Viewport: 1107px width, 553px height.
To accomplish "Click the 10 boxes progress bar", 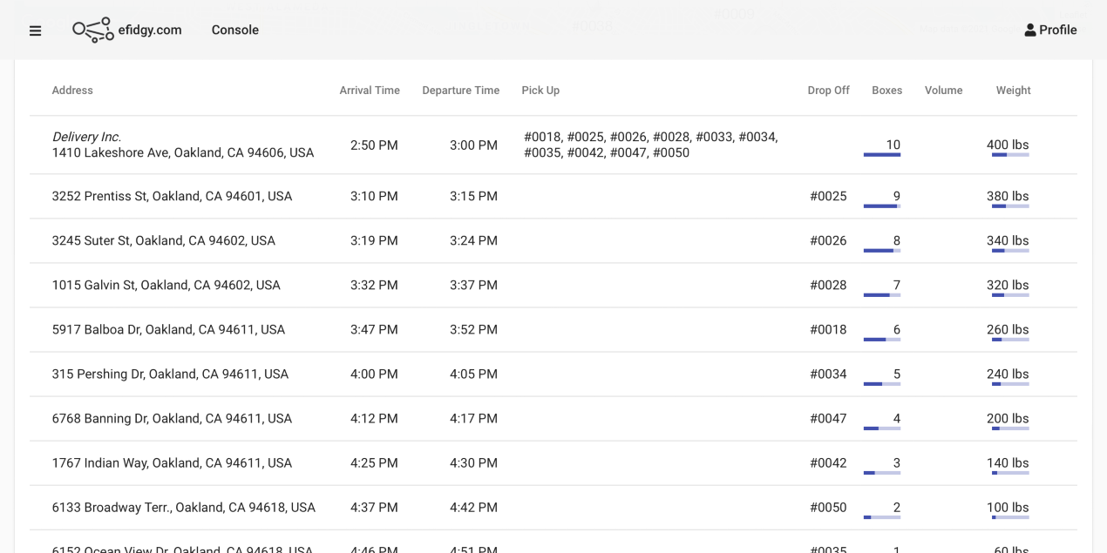I will [x=882, y=155].
